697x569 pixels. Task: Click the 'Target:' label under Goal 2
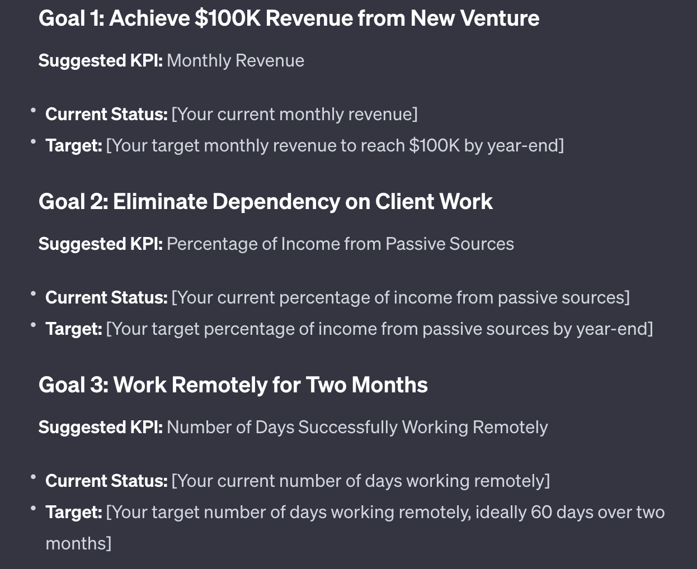pyautogui.click(x=74, y=329)
